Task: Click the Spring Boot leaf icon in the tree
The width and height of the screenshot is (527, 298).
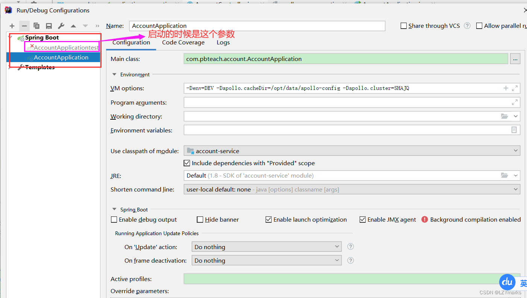Action: [x=21, y=38]
